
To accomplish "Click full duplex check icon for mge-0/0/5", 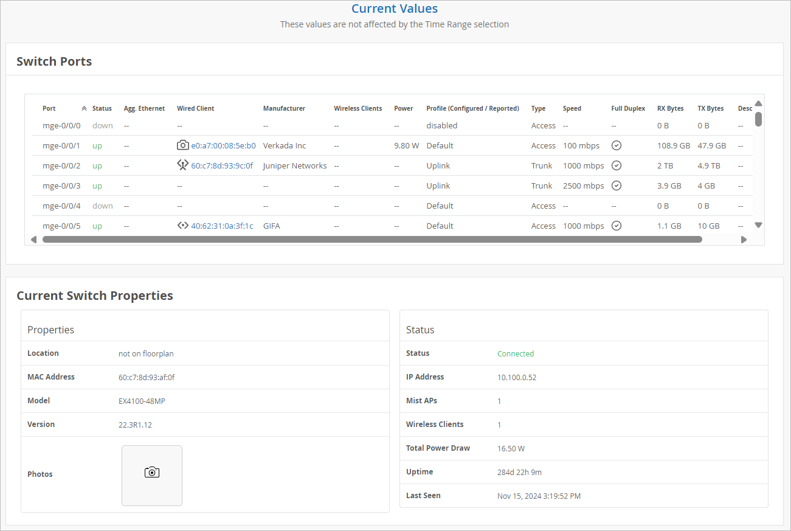I will coord(616,226).
